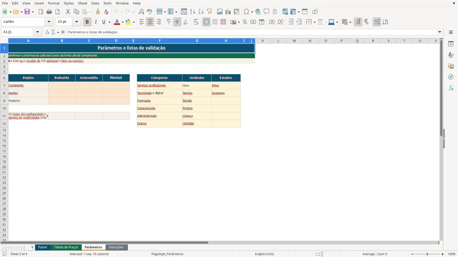Open the Sheet menu
458x257 pixels.
(x=82, y=3)
